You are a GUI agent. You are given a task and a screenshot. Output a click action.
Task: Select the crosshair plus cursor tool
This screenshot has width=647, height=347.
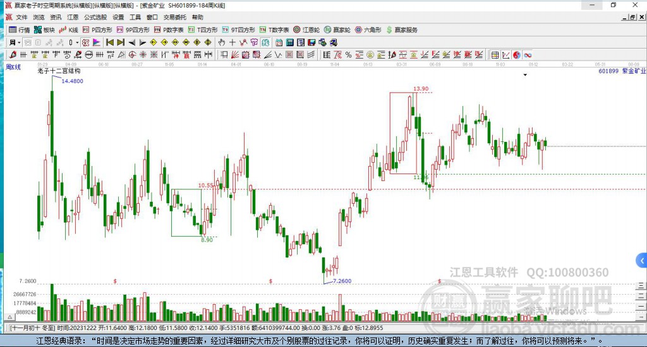[x=233, y=42]
